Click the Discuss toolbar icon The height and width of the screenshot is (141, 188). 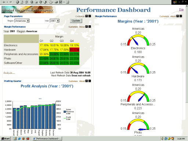(68, 2)
